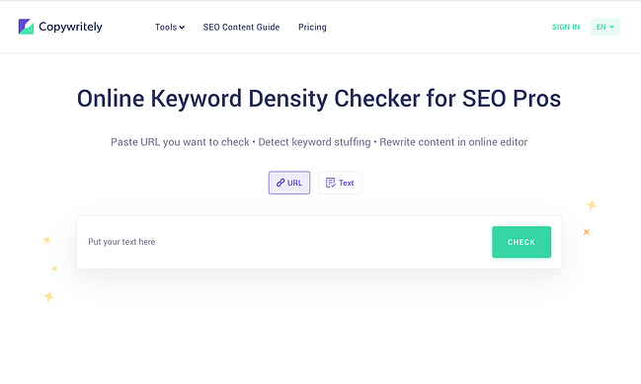
Task: Open the EN language dropdown
Action: tap(605, 27)
